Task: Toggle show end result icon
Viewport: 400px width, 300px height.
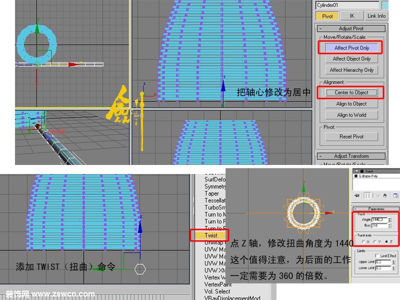Action: click(x=367, y=195)
